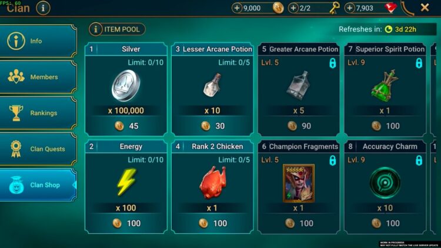Add clan gold with the plus button
The image size is (441, 248).
point(237,8)
